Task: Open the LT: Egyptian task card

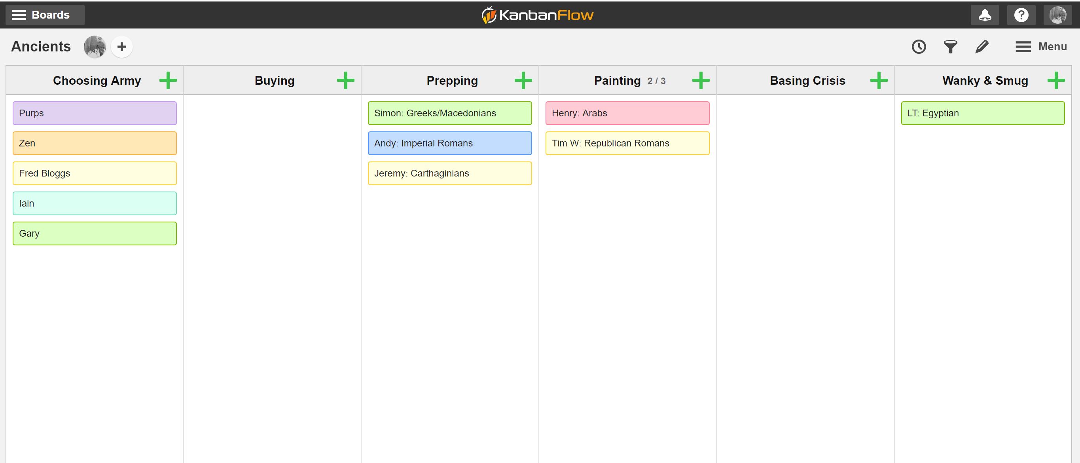Action: tap(982, 113)
